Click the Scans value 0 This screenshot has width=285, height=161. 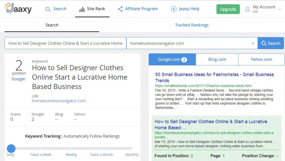coord(12,119)
